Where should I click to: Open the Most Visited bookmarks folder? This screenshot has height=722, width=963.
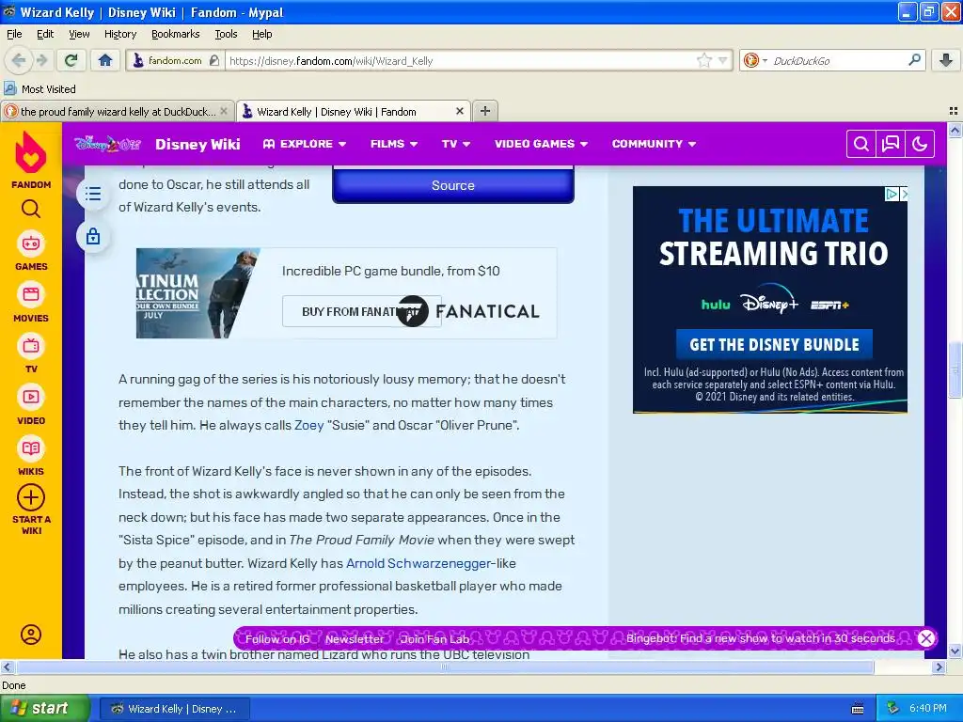click(x=39, y=88)
